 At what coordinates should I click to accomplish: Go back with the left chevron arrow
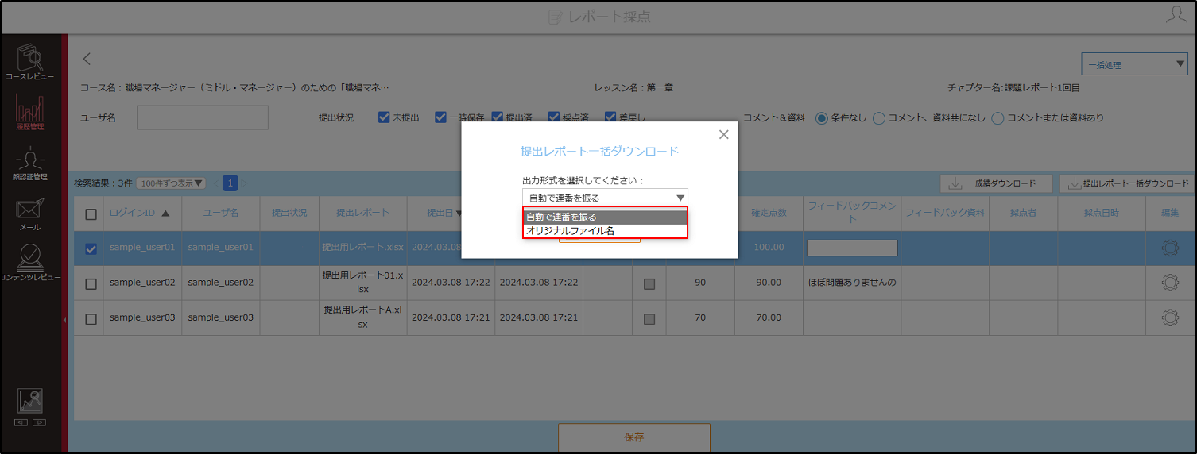(87, 59)
